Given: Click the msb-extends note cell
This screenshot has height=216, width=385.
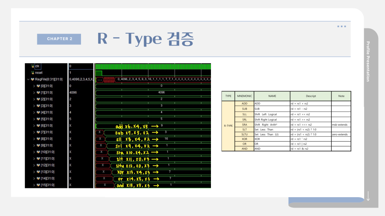Looking at the screenshot, I should [x=341, y=125].
